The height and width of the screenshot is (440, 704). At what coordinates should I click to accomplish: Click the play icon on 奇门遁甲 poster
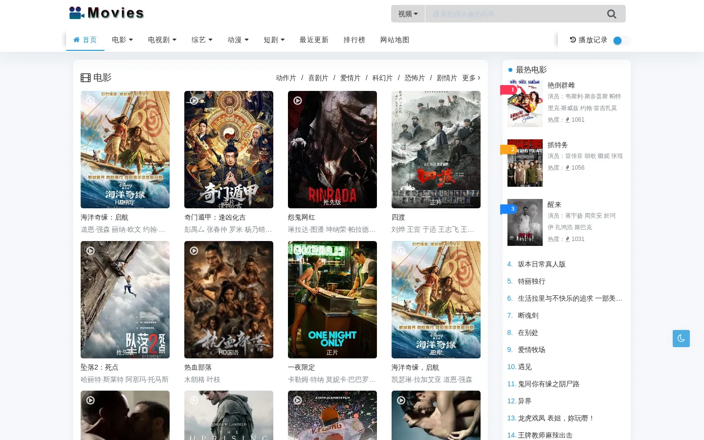coord(194,100)
